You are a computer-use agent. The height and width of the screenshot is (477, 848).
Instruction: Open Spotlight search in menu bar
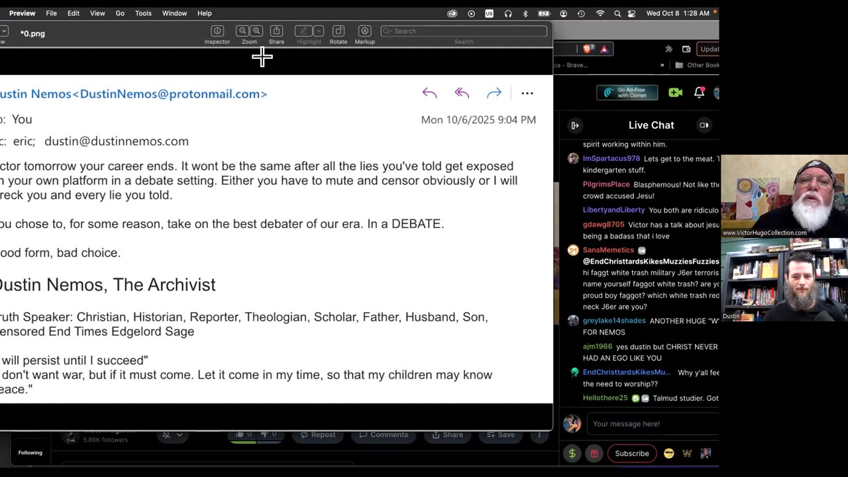(x=617, y=13)
